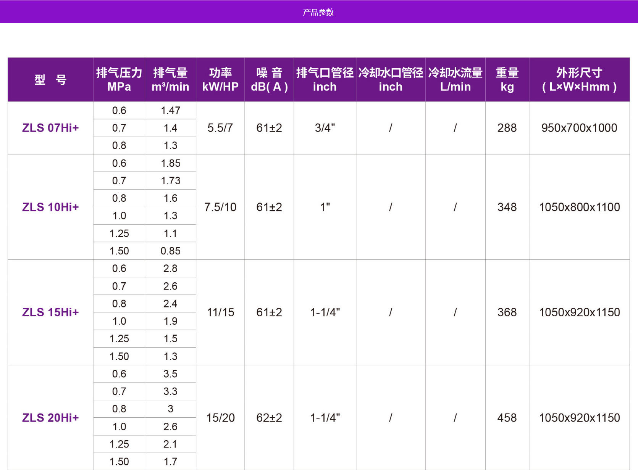Screen dimensions: 638x470
Task: Click the 61±2 noise for ZLS 07Hi+
Action: (269, 128)
